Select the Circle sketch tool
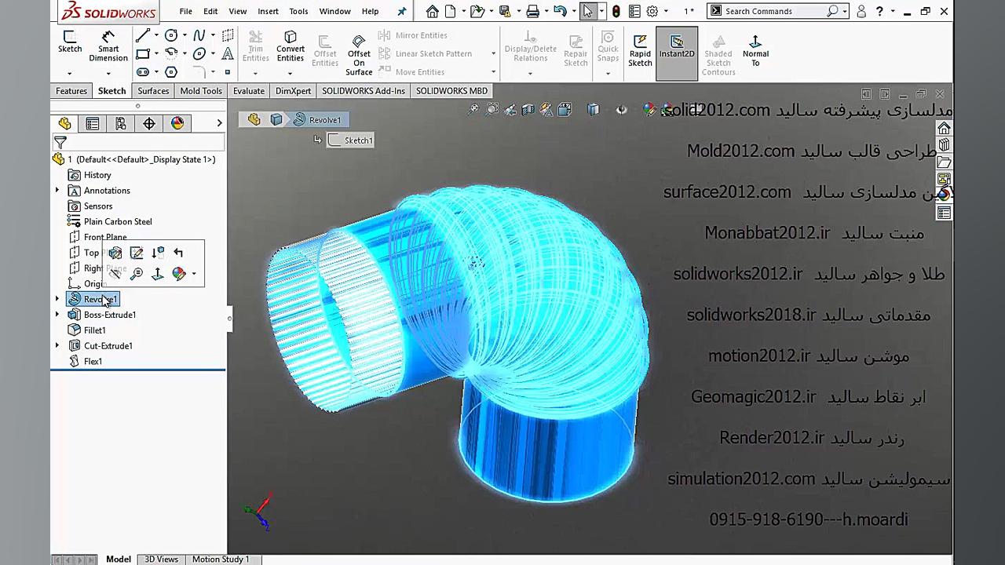This screenshot has height=565, width=1005. coord(170,35)
